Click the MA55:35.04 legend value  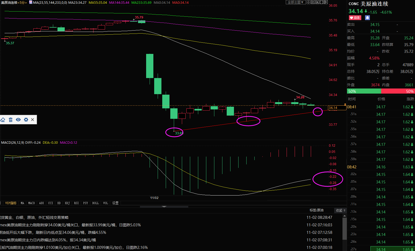coord(98,2)
